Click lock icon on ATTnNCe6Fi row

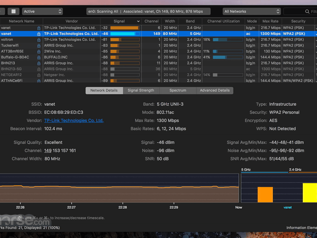point(39,81)
